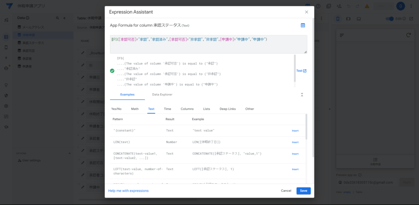Image resolution: width=419 pixels, height=205 pixels.
Task: Open the Automation lightning bolt section
Action: click(x=6, y=58)
